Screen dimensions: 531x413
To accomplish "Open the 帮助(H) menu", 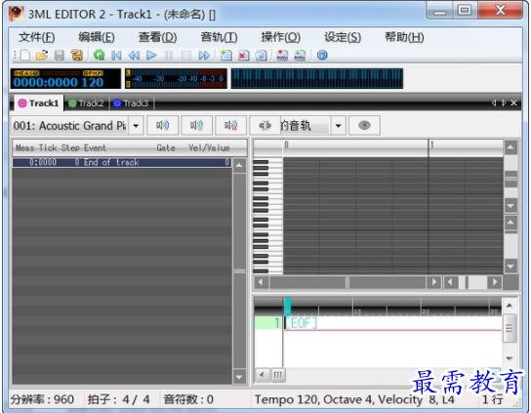I will coord(404,37).
